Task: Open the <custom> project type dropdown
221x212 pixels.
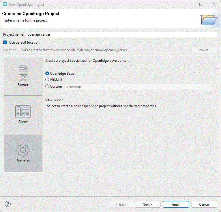Action: coord(140,87)
